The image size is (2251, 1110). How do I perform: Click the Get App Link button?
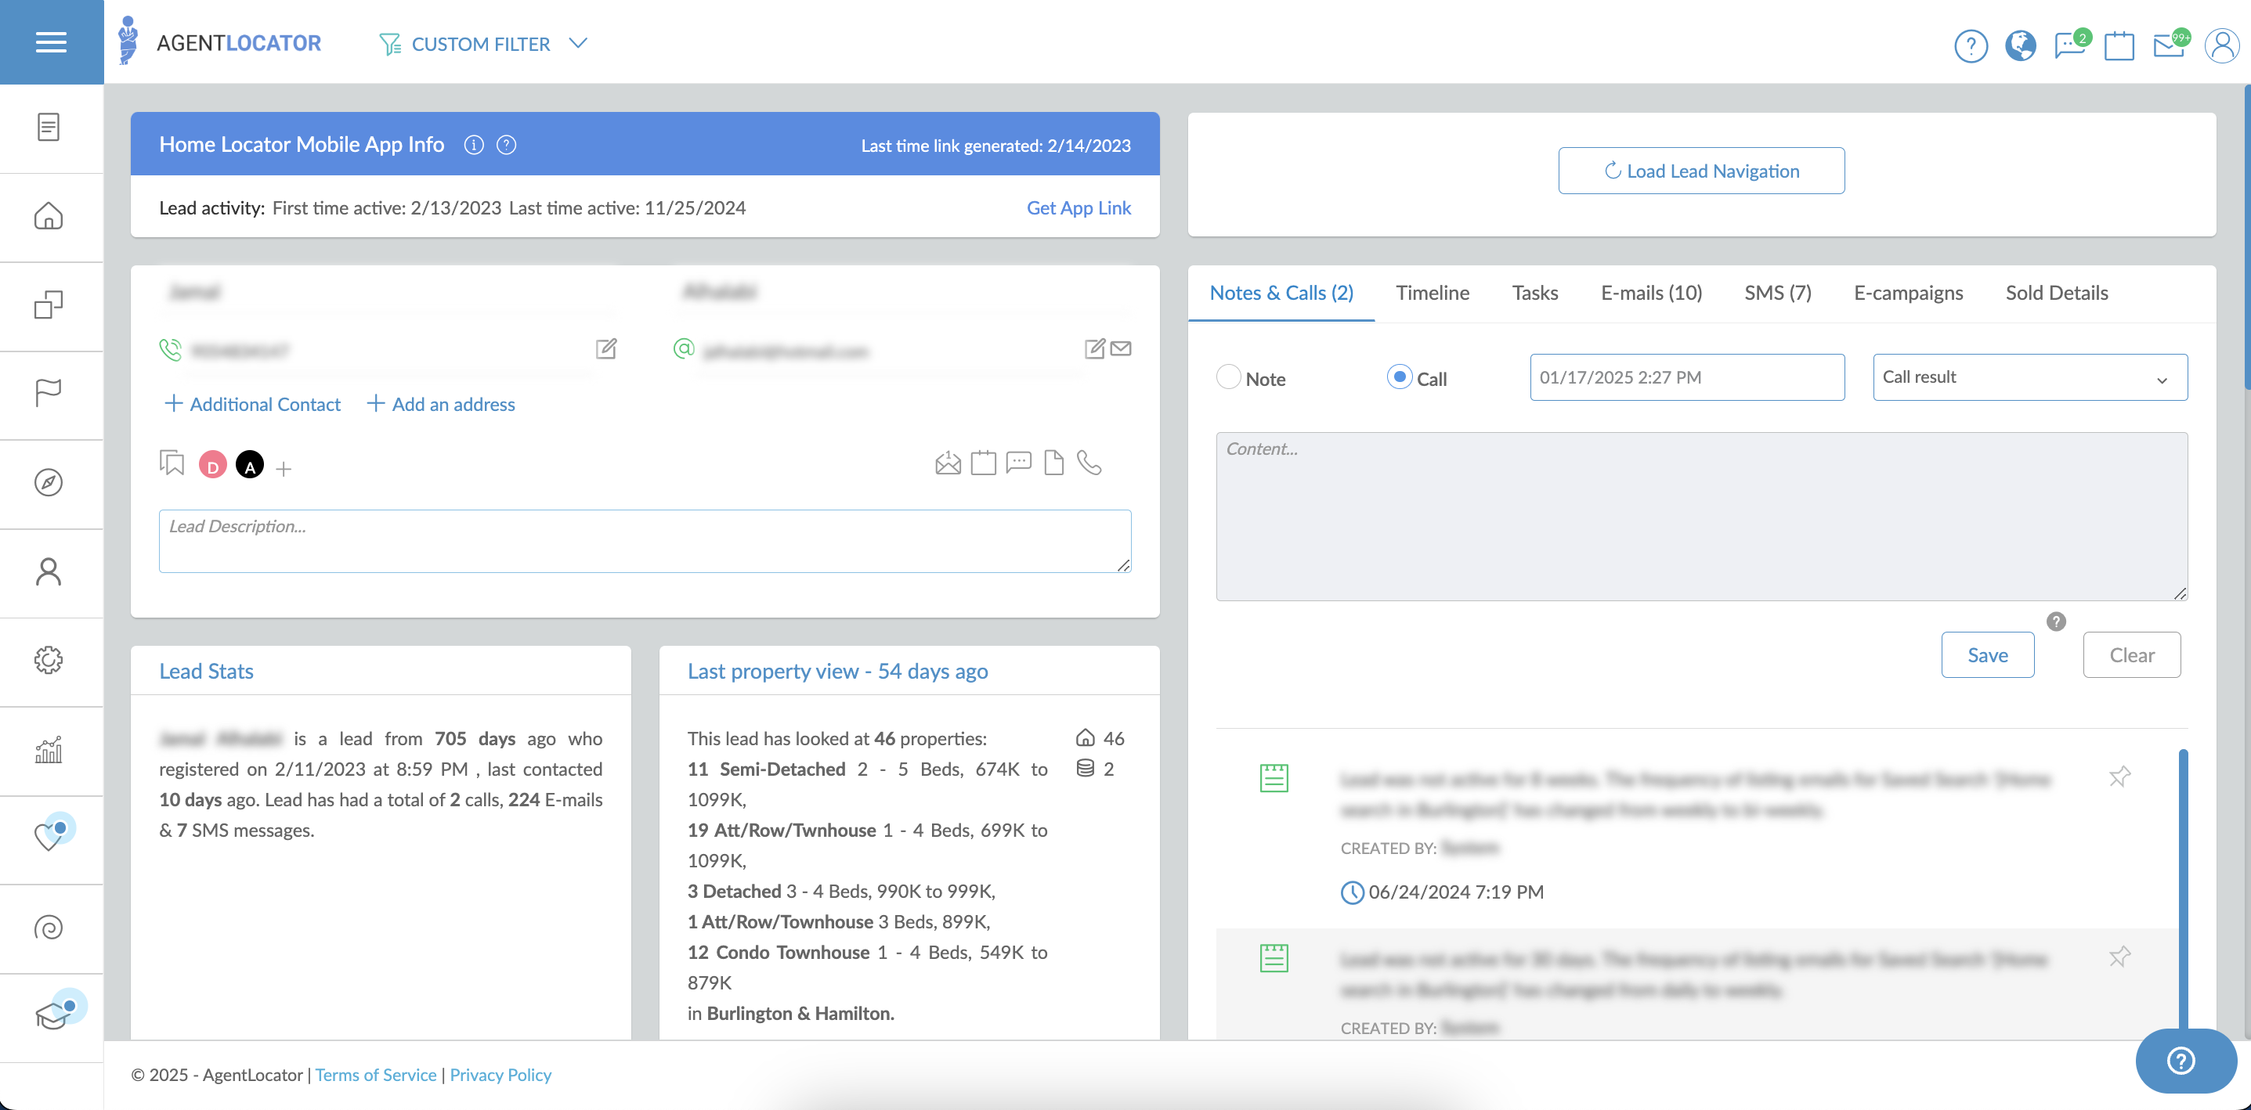pos(1079,208)
